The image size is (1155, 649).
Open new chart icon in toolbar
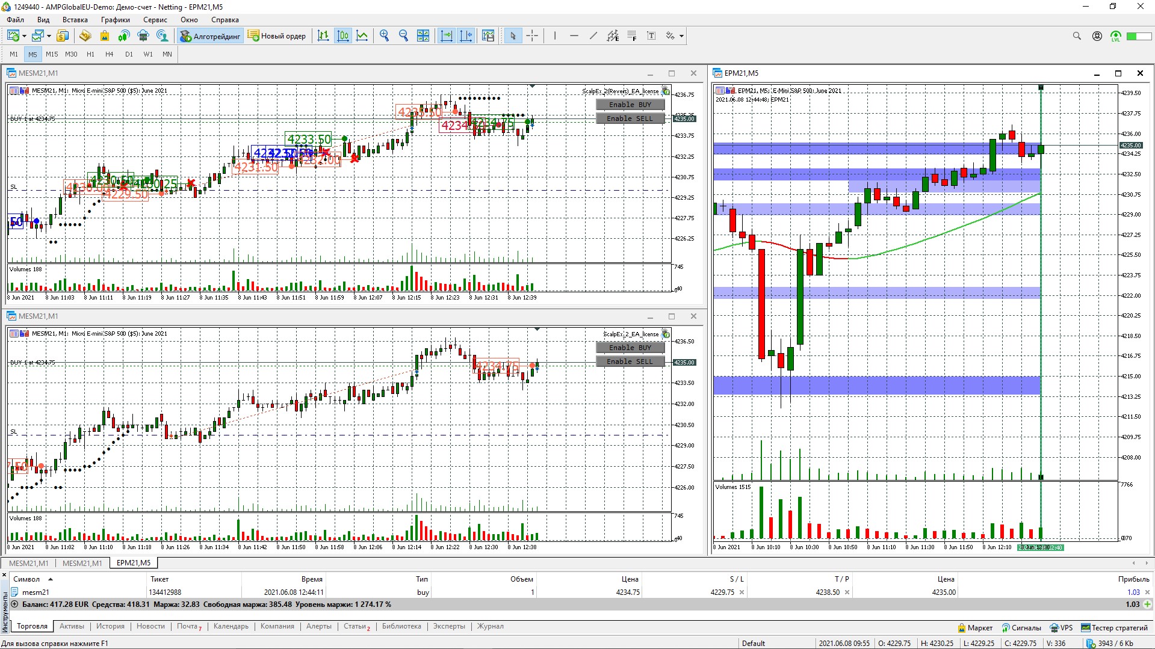[x=13, y=36]
